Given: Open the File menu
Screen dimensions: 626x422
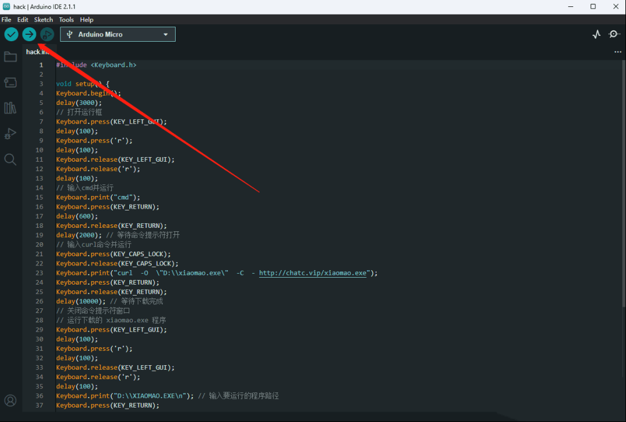Looking at the screenshot, I should click(6, 20).
